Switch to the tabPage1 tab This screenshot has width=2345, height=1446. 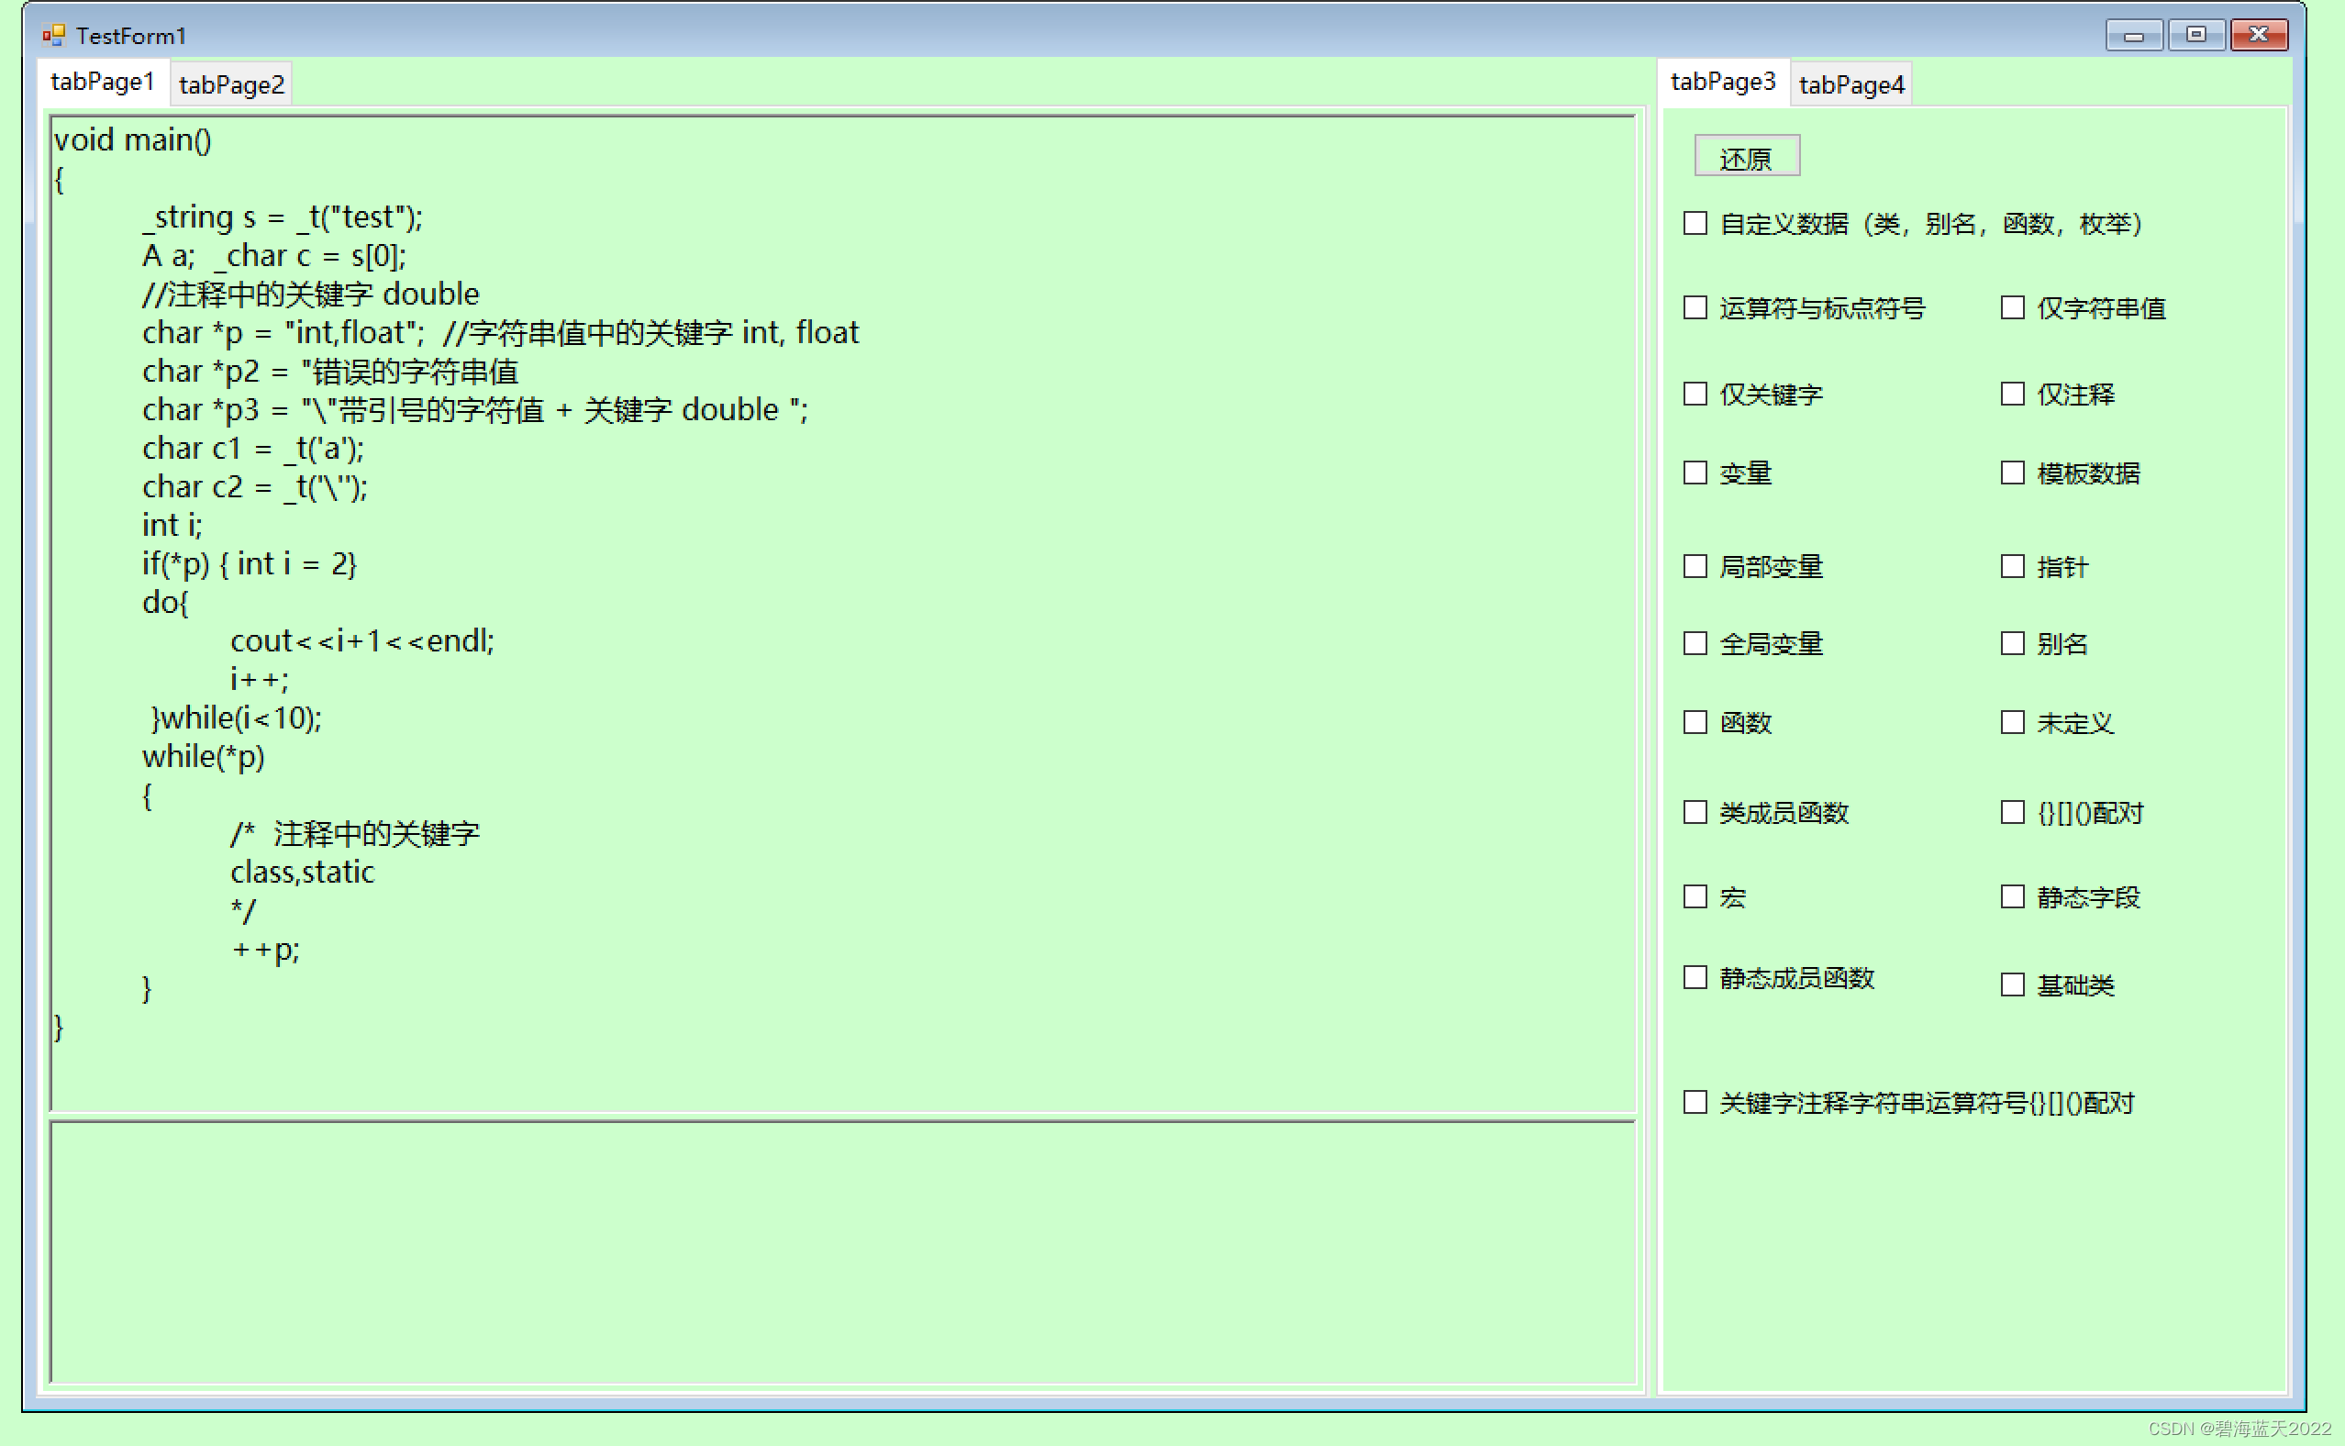coord(102,83)
